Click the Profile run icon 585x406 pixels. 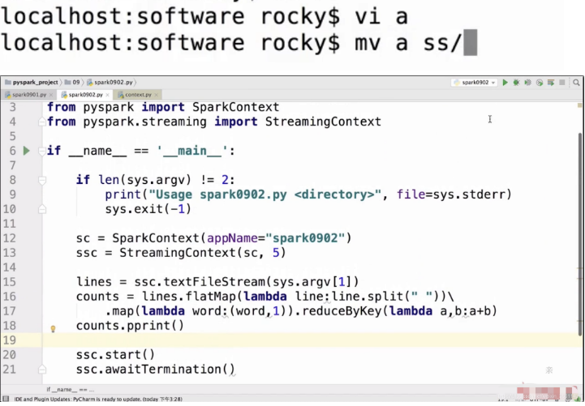coord(539,83)
